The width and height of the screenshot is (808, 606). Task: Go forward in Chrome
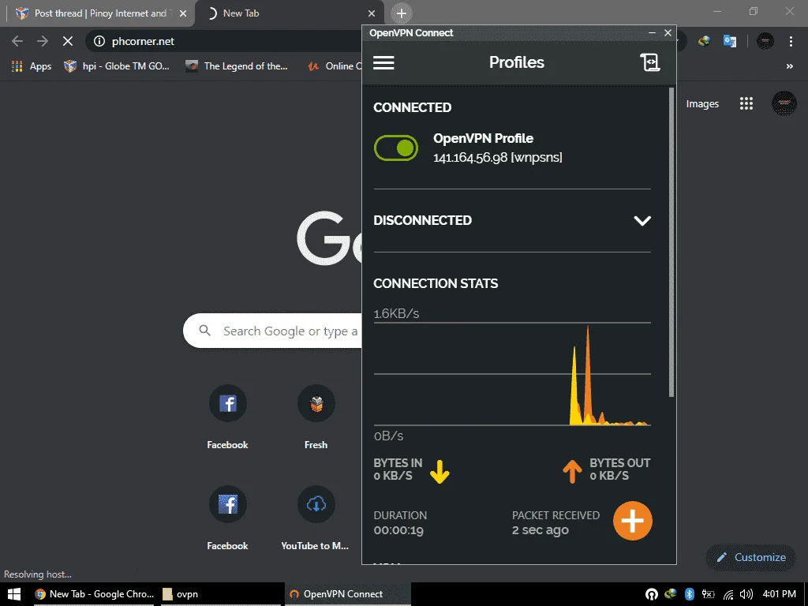[x=43, y=41]
